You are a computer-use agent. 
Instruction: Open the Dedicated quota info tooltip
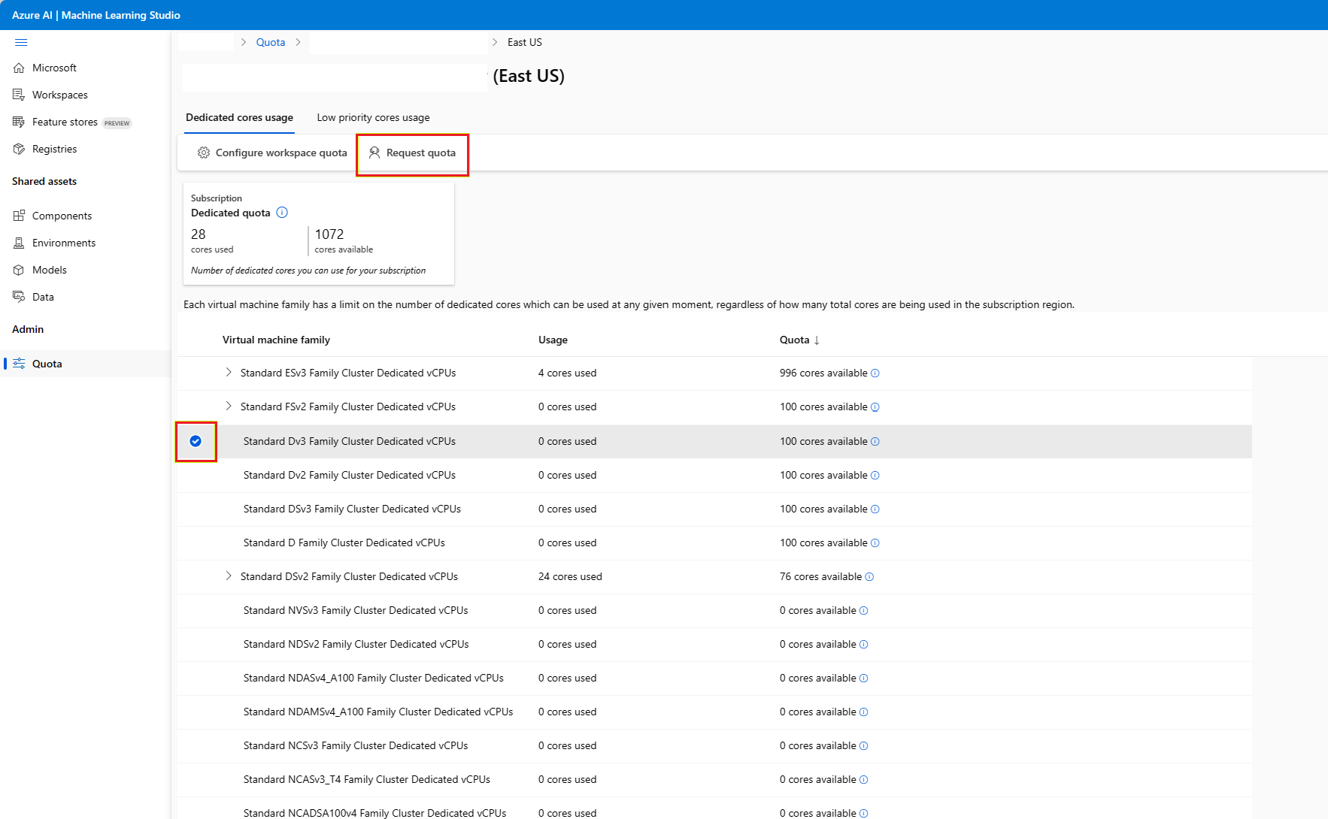tap(281, 213)
